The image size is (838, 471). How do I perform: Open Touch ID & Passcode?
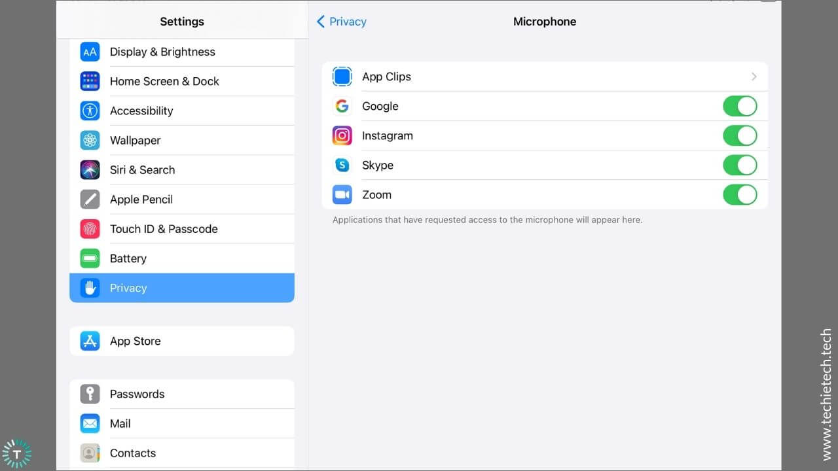pyautogui.click(x=182, y=229)
